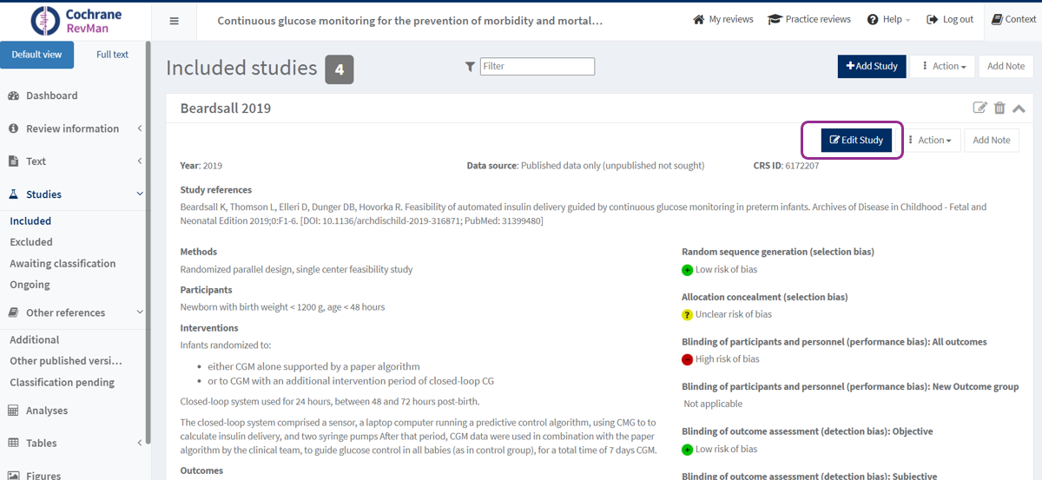1042x480 pixels.
Task: Open the Help dropdown menu
Action: (x=890, y=19)
